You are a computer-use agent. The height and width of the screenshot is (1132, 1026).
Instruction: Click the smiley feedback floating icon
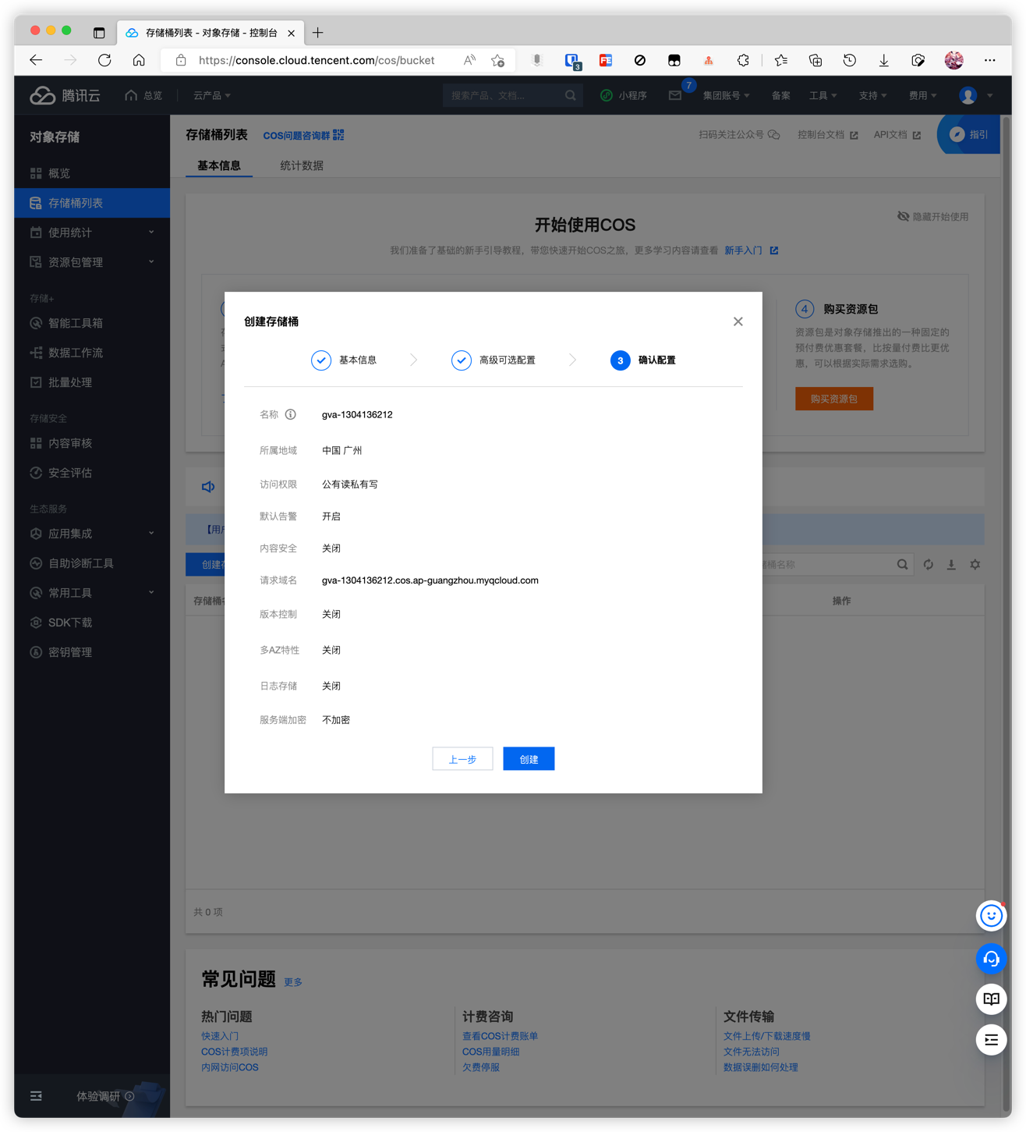[991, 916]
